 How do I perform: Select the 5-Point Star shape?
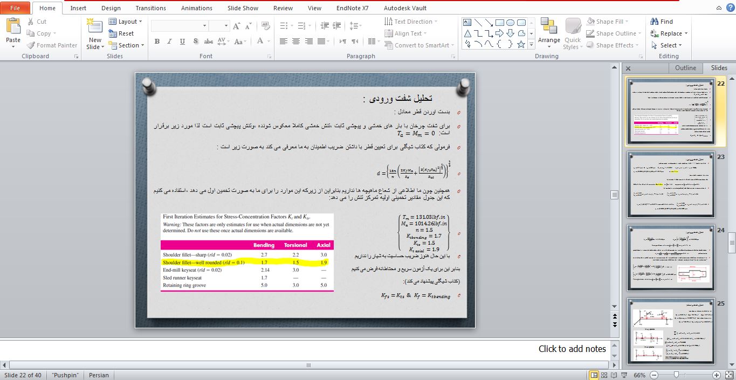[x=521, y=44]
